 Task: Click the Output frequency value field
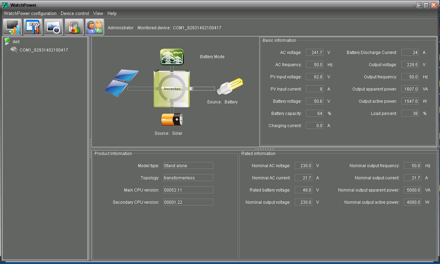[x=410, y=77]
